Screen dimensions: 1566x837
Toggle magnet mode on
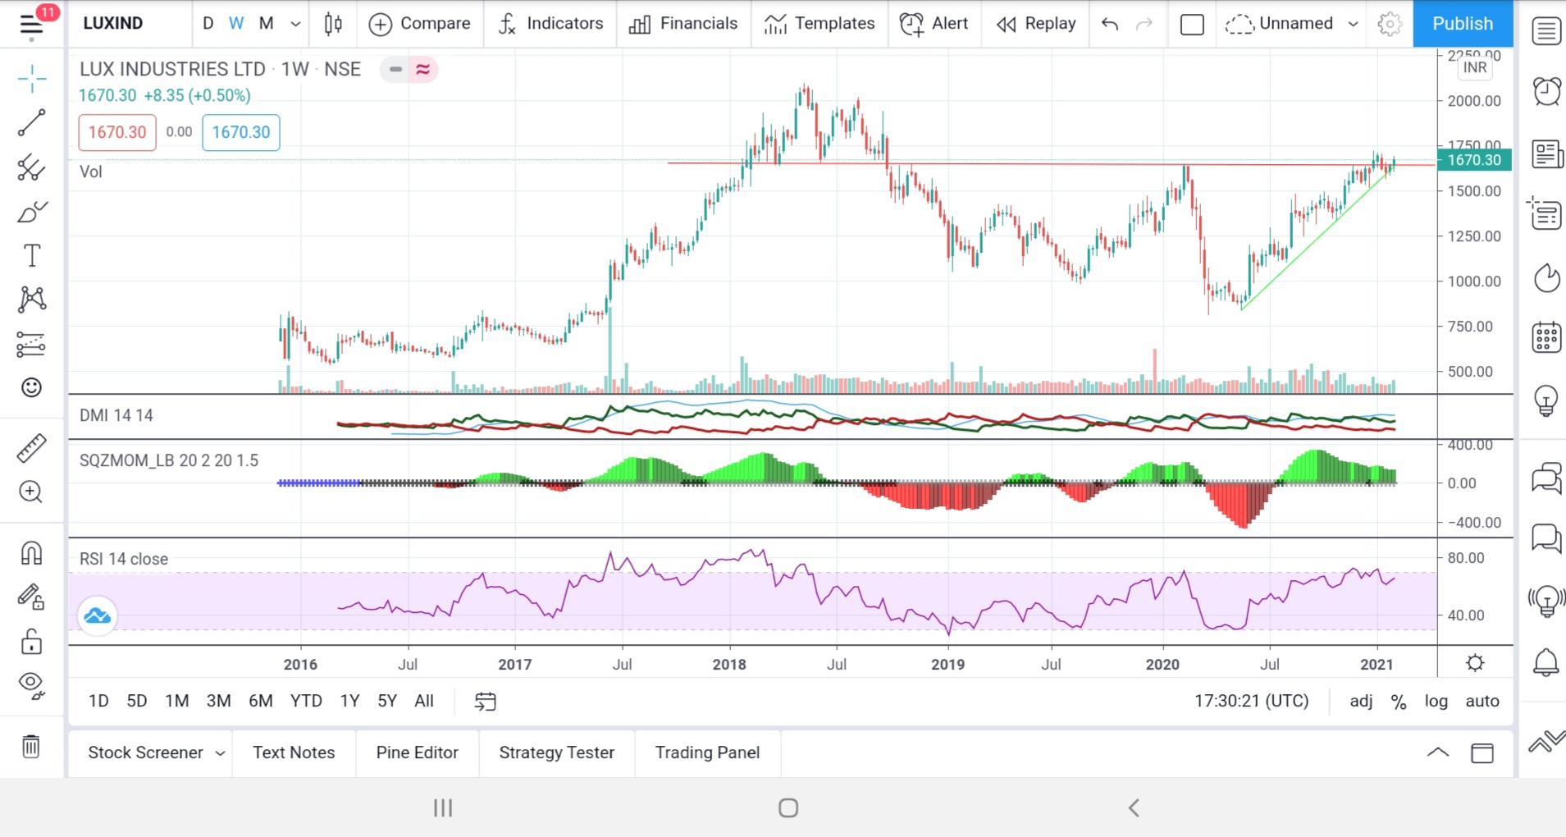point(31,554)
